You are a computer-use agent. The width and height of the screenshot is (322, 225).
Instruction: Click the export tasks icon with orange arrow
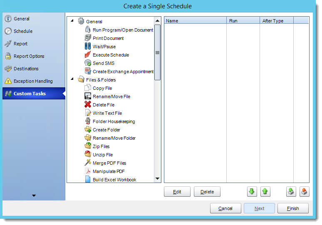tap(305, 192)
